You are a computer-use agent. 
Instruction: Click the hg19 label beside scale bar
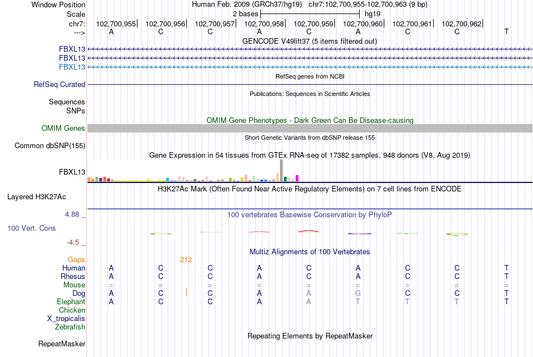point(373,14)
